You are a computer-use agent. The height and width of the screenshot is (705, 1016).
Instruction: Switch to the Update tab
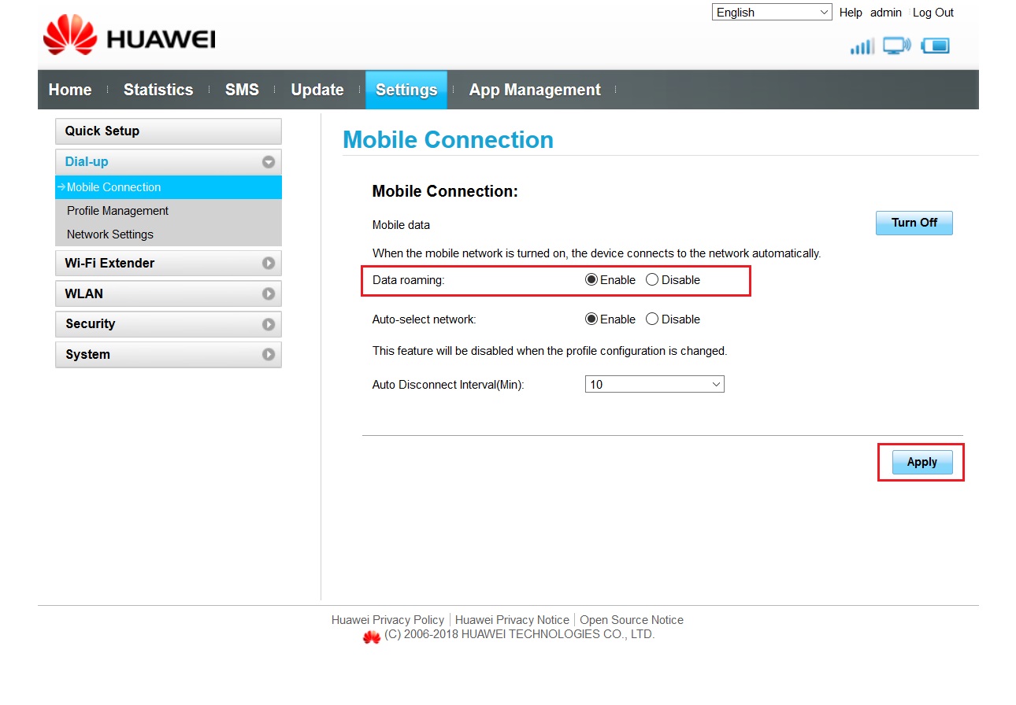coord(317,90)
